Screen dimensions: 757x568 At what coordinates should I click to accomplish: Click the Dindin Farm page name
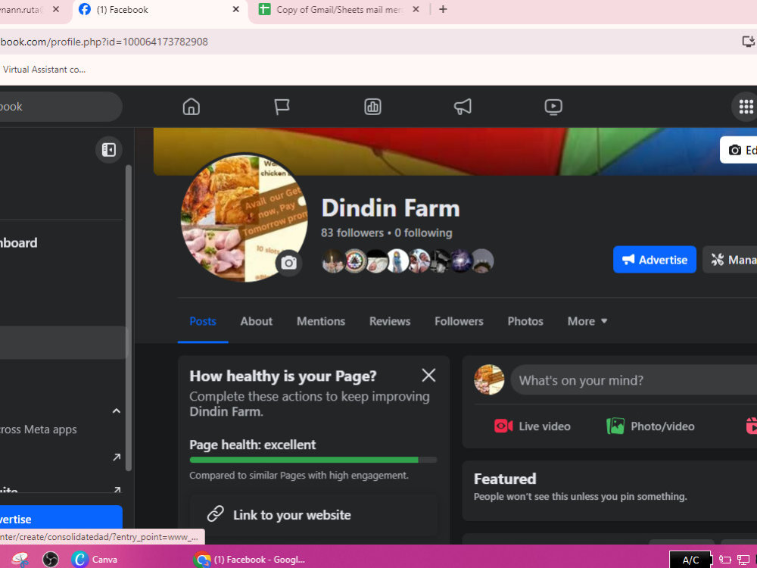tap(391, 208)
